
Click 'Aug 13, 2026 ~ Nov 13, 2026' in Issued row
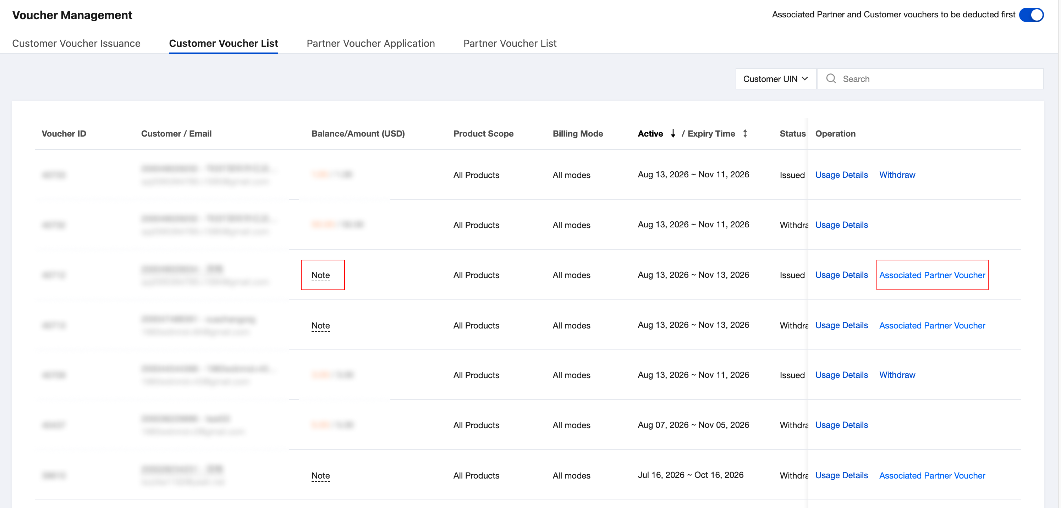[x=693, y=275]
